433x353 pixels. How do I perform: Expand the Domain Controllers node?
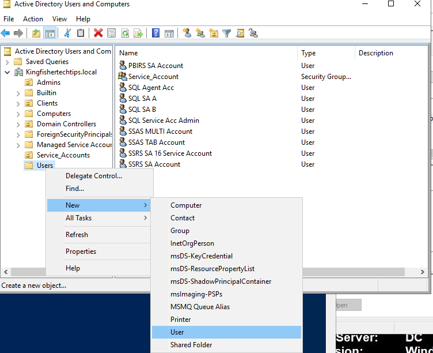(x=18, y=125)
